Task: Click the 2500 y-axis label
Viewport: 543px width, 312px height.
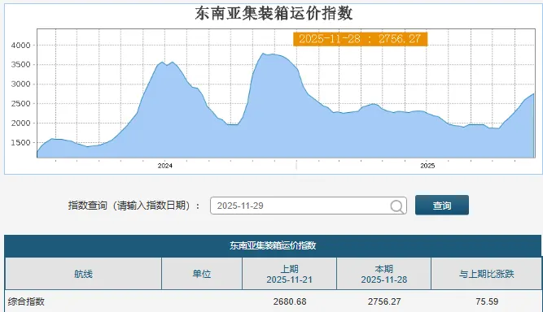Action: click(21, 104)
